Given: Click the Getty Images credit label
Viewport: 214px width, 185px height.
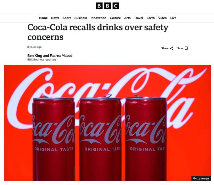Looking at the screenshot, I should tap(201, 178).
